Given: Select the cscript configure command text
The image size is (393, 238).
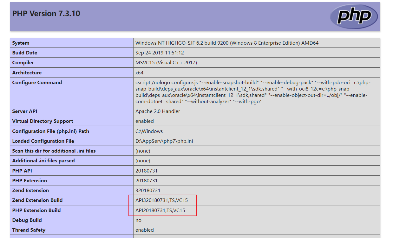Looking at the screenshot, I should [253, 92].
